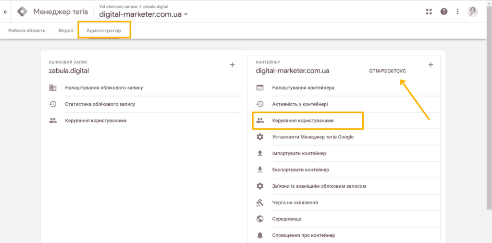Screen dimensions: 492x243
Task: Open the three-dot more options menu
Action: [458, 12]
